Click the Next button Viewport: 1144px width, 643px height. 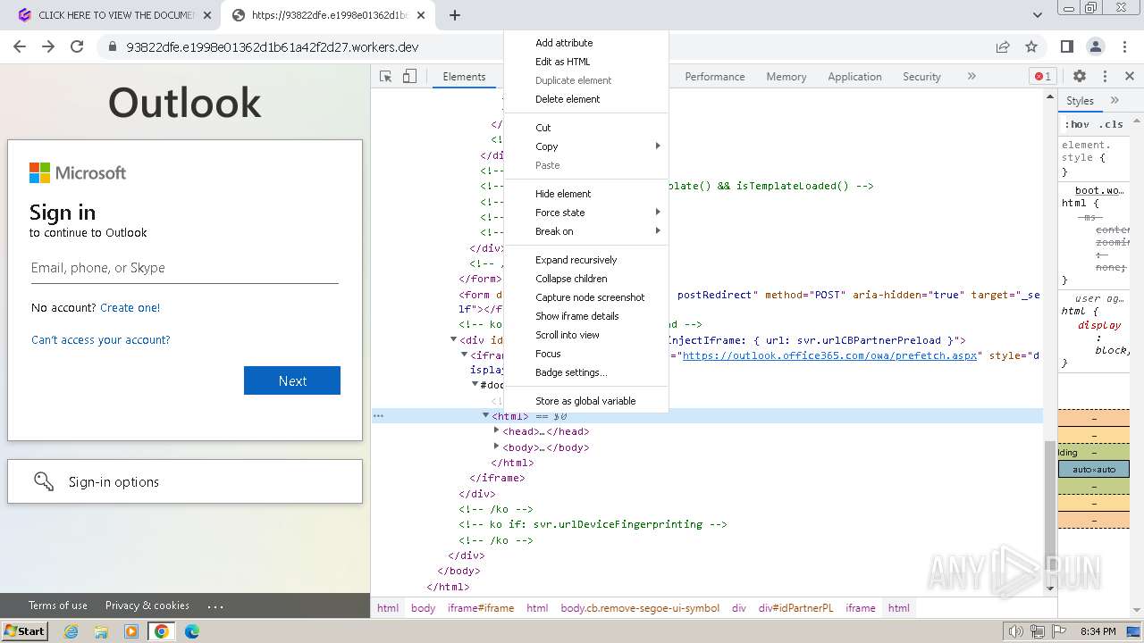(x=292, y=380)
